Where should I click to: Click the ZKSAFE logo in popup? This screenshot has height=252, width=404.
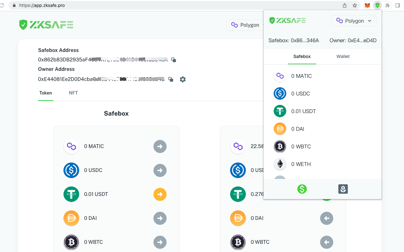pos(287,20)
